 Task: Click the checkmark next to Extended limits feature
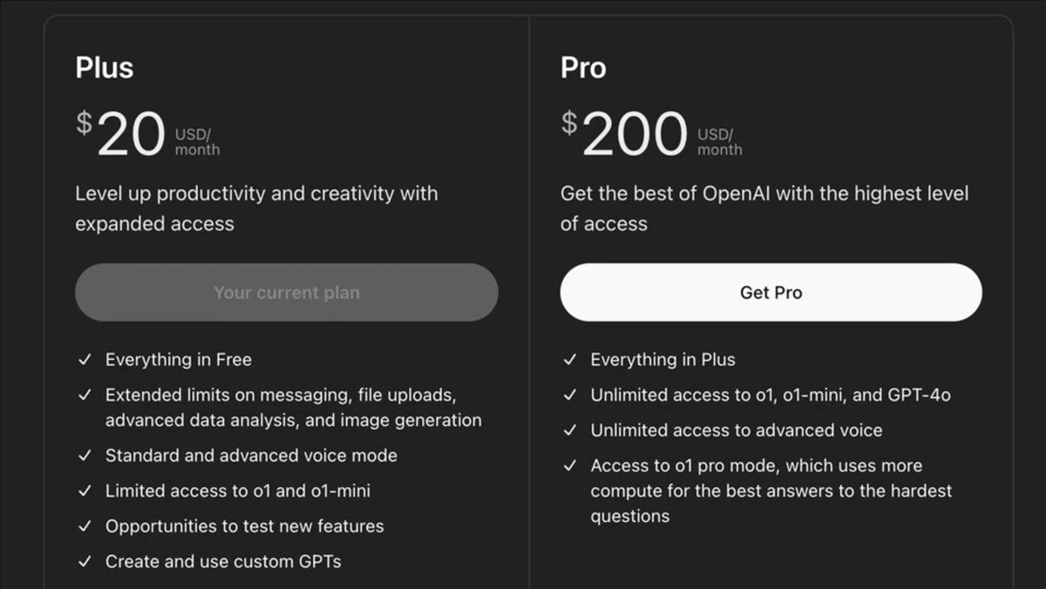(x=85, y=395)
